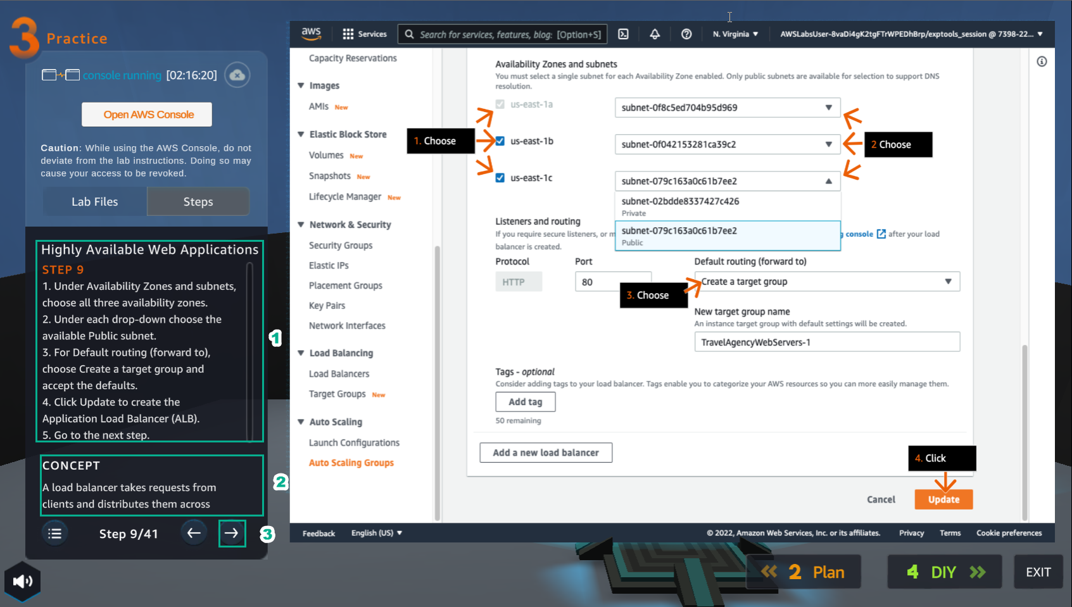Image resolution: width=1072 pixels, height=607 pixels.
Task: Open the step list menu icon
Action: coord(55,534)
